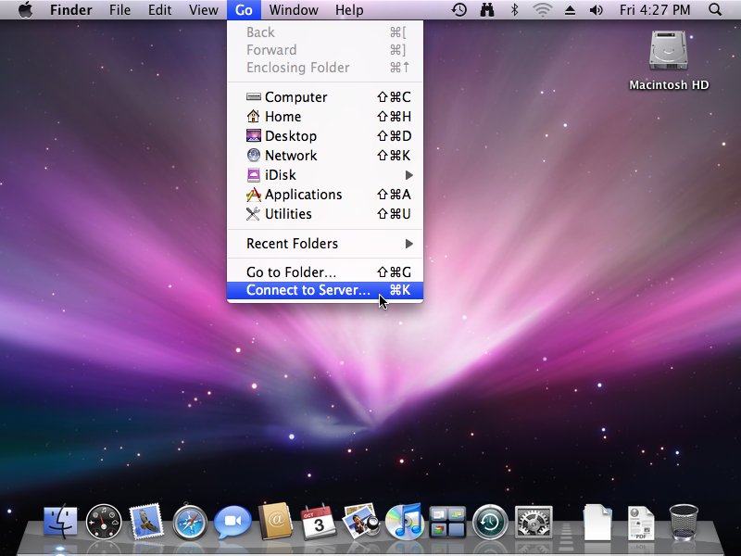This screenshot has width=741, height=556.
Task: Launch Mail from the Dock
Action: (146, 523)
